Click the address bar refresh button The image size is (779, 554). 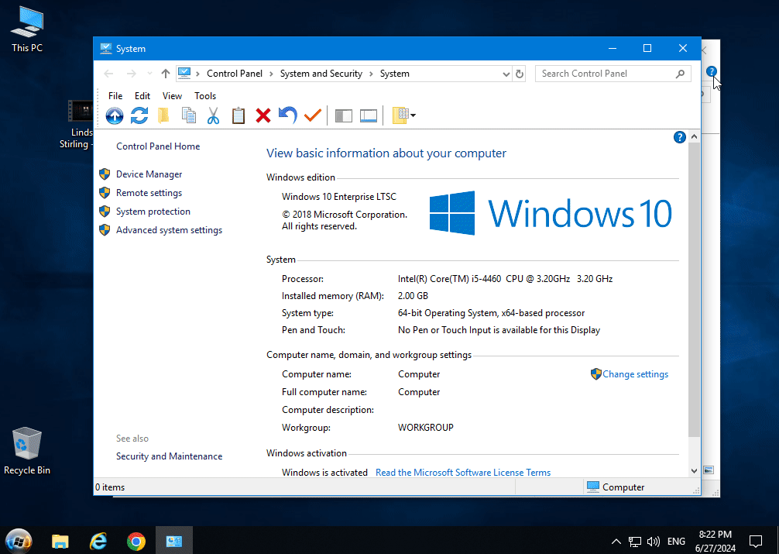520,74
